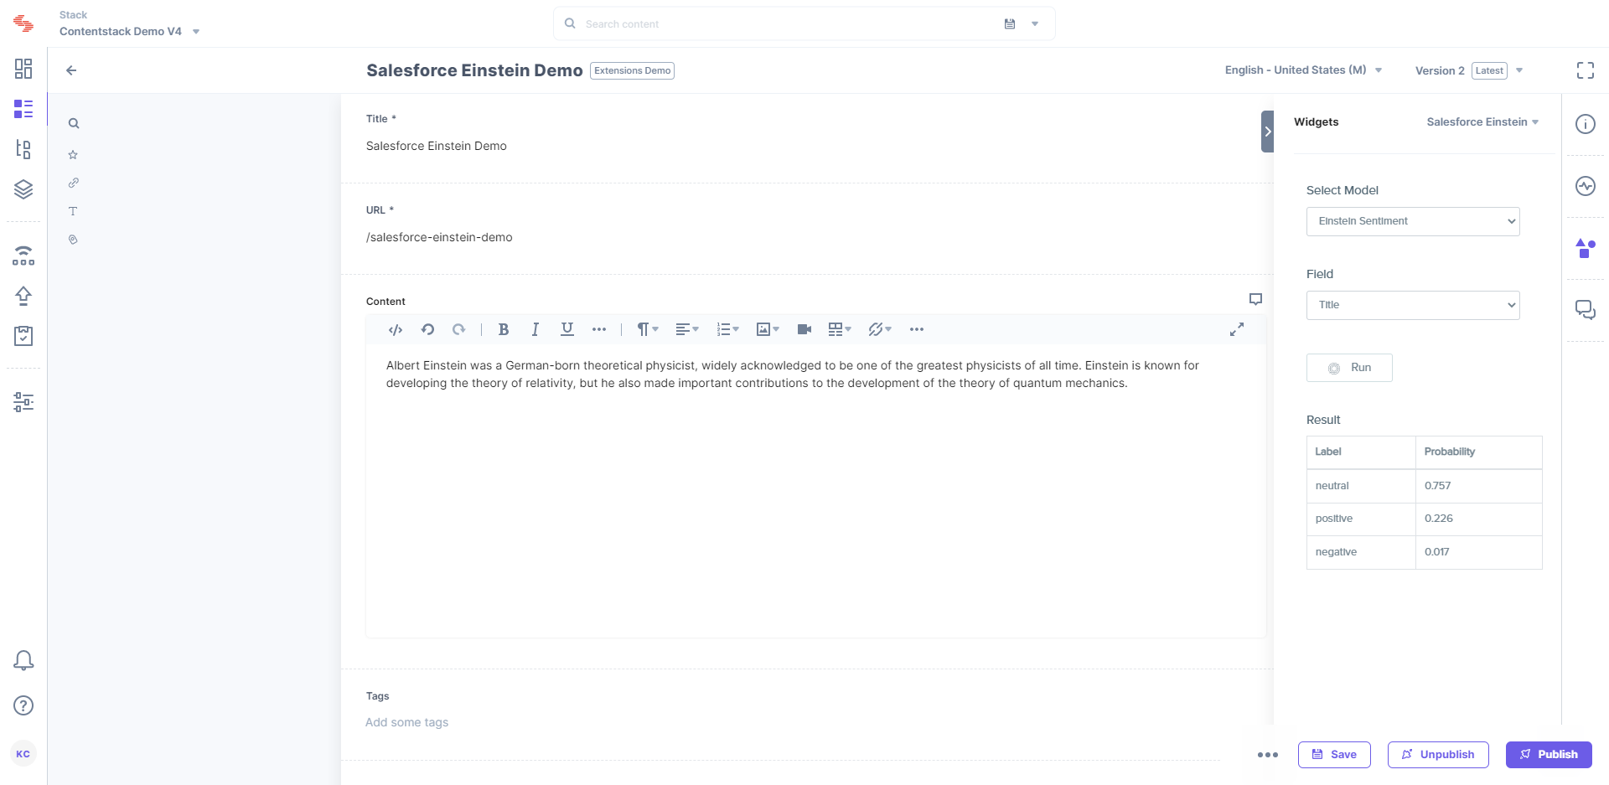Open saved searches icon in search bar
Viewport: 1609px width, 785px height.
pyautogui.click(x=1010, y=24)
